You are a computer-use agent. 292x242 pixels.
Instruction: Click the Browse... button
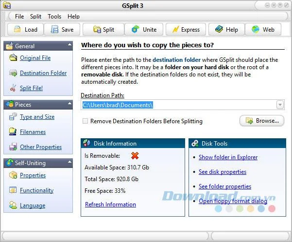point(262,121)
